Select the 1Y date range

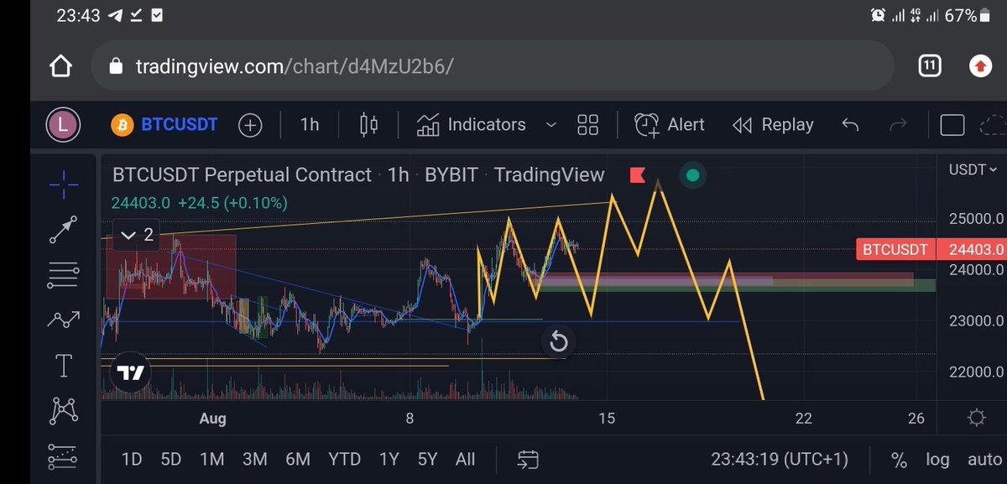[389, 459]
